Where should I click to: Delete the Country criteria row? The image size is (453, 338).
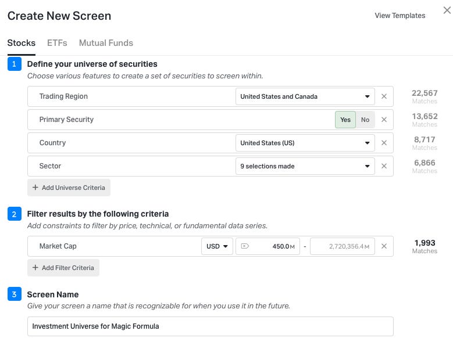point(384,143)
